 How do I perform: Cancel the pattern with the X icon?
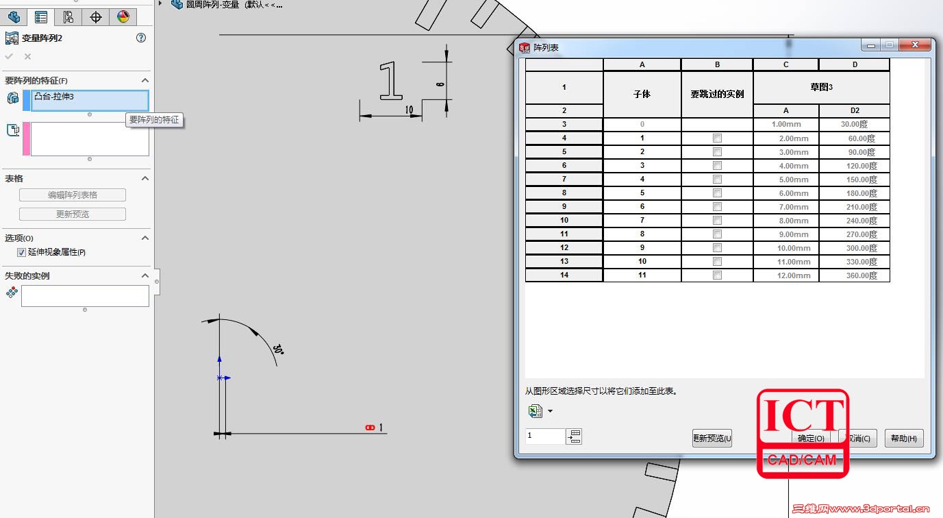(27, 57)
